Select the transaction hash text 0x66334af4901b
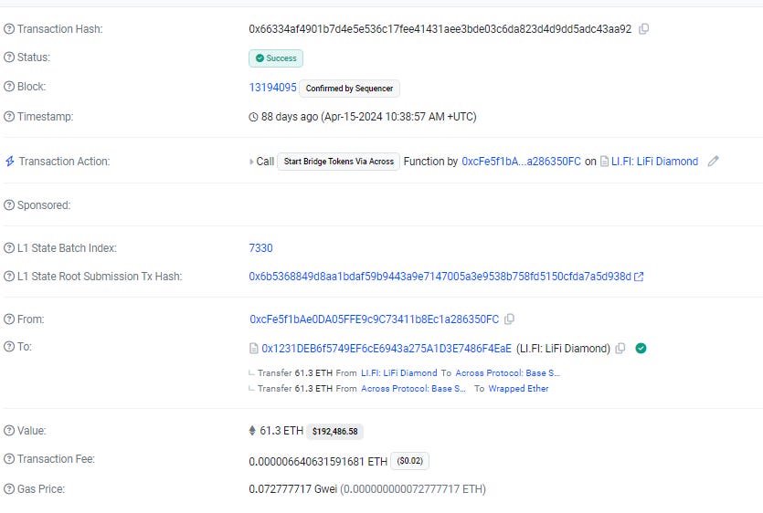Image resolution: width=763 pixels, height=513 pixels. click(440, 28)
